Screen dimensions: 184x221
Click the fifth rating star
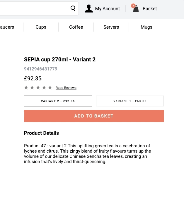50,87
